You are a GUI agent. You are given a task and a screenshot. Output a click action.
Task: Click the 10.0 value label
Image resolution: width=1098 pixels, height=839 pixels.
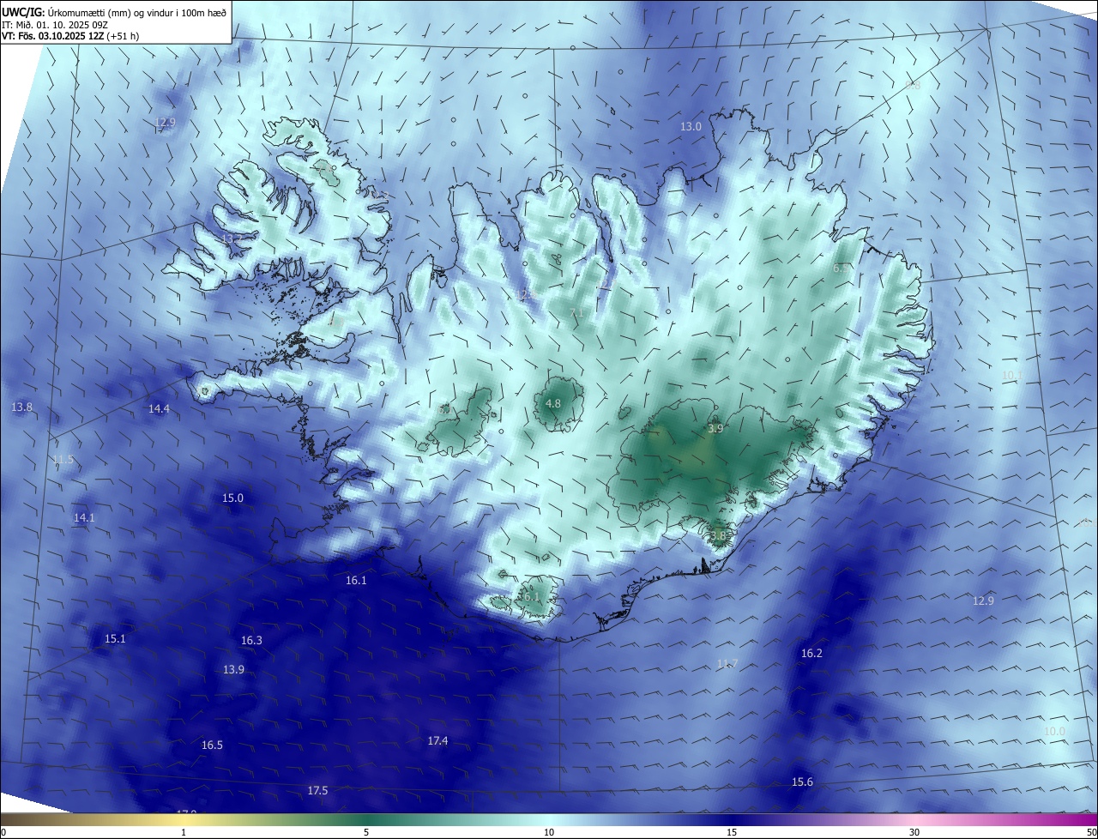tap(1054, 732)
